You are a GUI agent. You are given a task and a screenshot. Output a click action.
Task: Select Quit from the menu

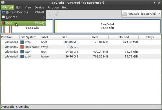click(23, 23)
